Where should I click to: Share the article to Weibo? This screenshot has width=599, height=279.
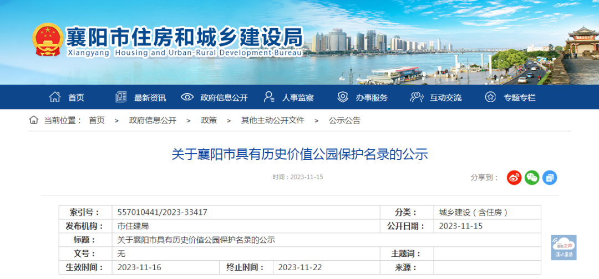514,177
